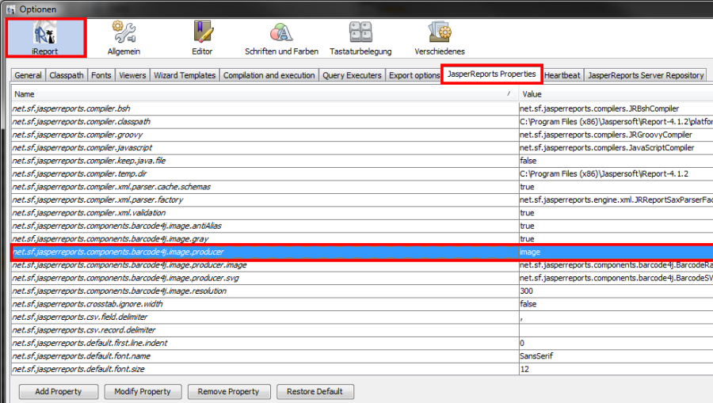The height and width of the screenshot is (403, 713).
Task: Switch to Compilation and execution tab
Action: pyautogui.click(x=269, y=75)
